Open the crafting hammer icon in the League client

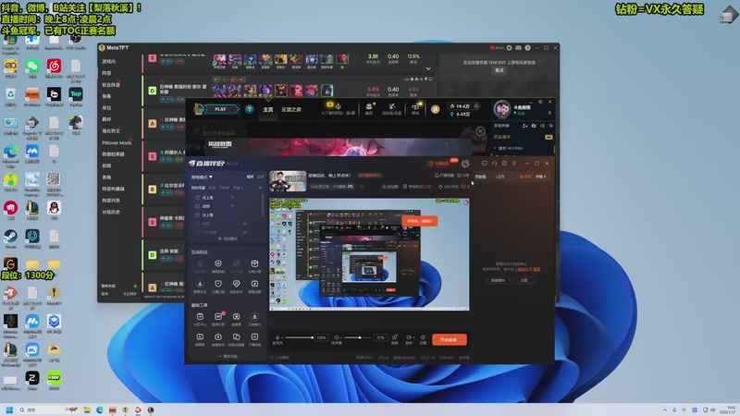tap(391, 108)
